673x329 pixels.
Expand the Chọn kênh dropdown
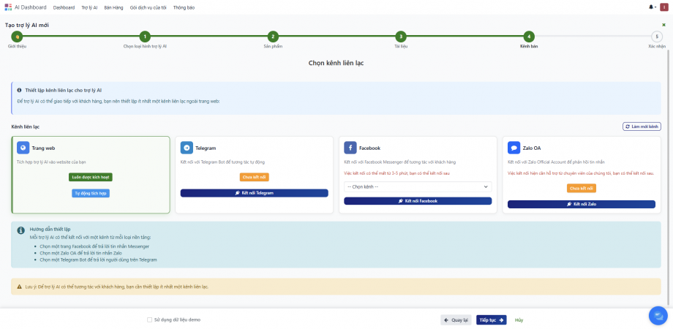[418, 186]
